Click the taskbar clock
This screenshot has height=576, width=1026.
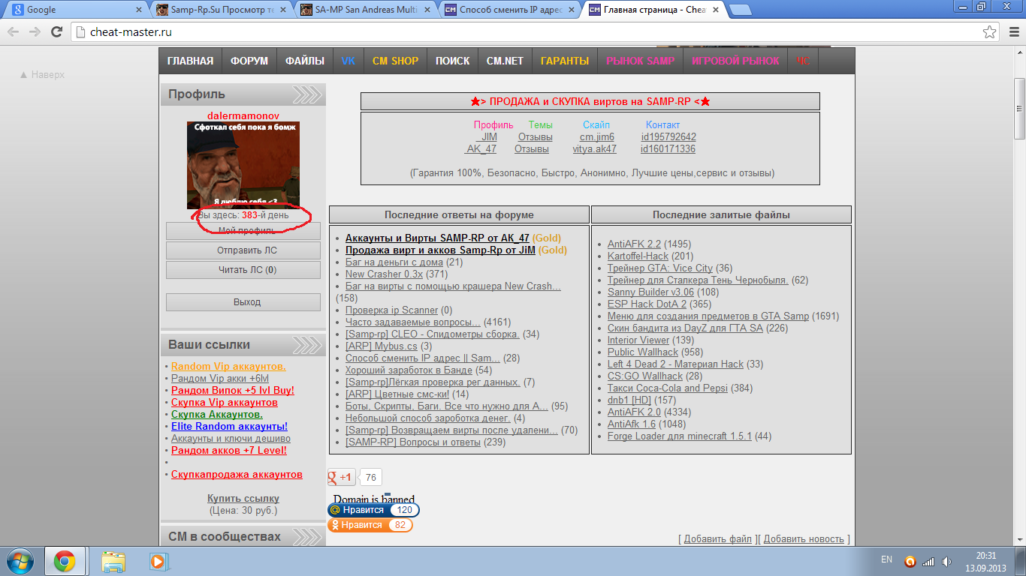click(985, 561)
